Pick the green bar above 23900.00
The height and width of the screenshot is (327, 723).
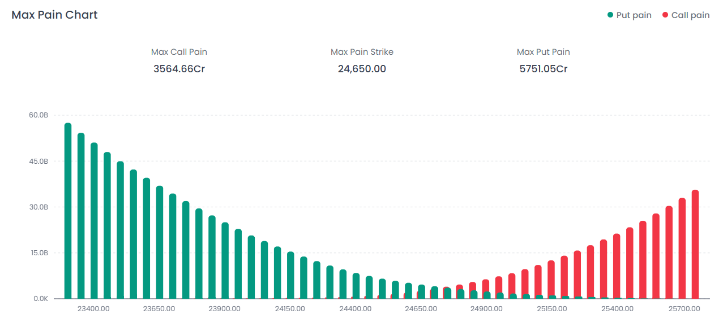click(x=225, y=261)
